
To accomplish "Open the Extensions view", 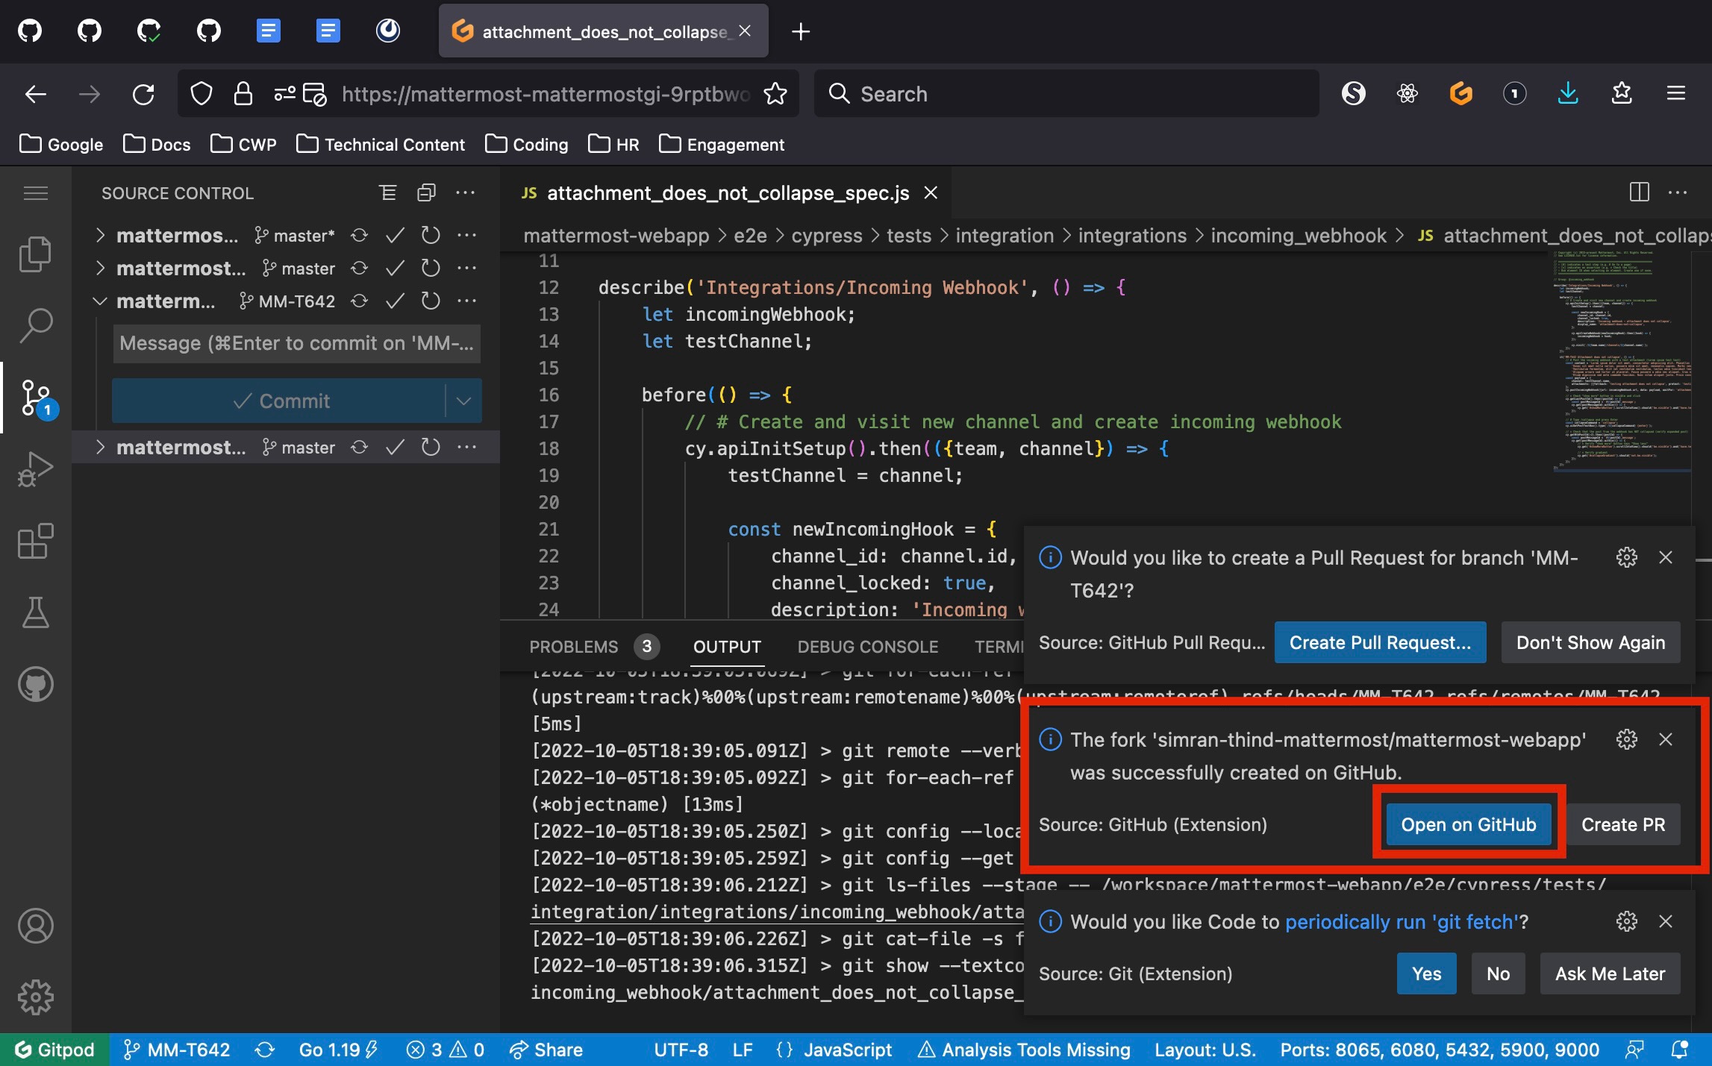I will [x=35, y=541].
